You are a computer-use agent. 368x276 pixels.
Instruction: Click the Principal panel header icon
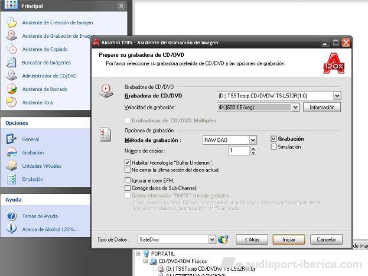[11, 5]
